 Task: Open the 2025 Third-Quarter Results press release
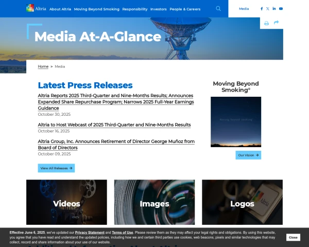(116, 102)
